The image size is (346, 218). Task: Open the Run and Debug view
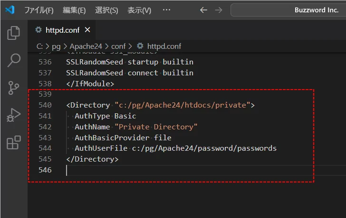pyautogui.click(x=14, y=115)
